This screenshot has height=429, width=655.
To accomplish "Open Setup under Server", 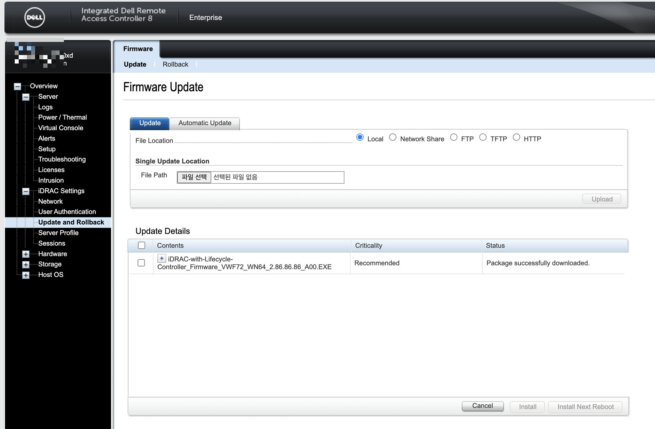I will click(x=47, y=149).
